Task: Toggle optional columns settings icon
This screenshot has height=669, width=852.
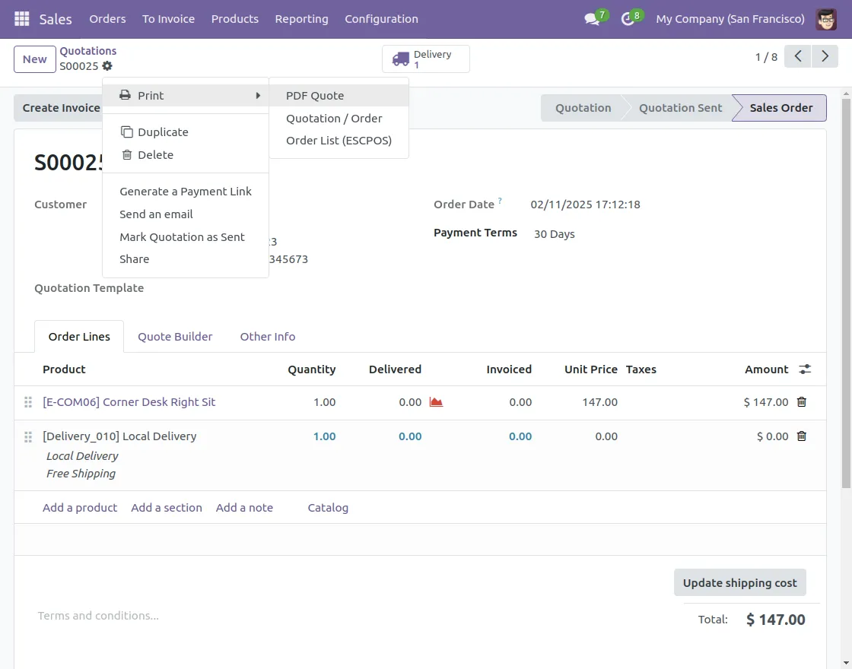Action: click(x=805, y=369)
